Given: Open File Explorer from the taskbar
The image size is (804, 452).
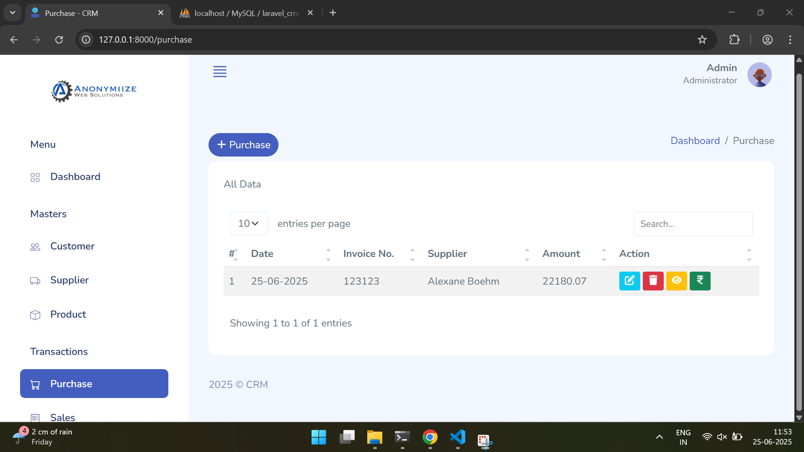Looking at the screenshot, I should tap(374, 437).
